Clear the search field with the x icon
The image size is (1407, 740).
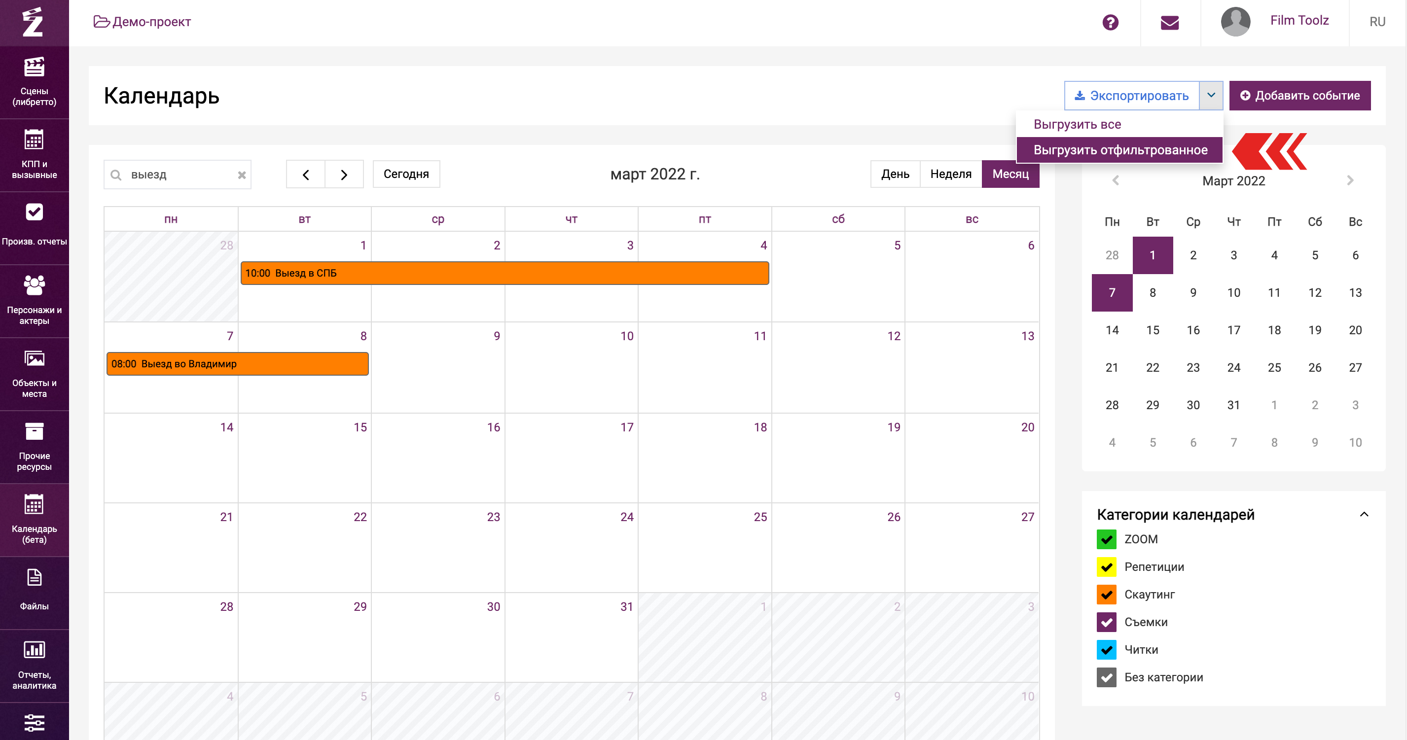click(242, 175)
